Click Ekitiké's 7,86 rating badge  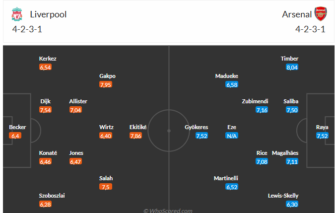(x=135, y=136)
